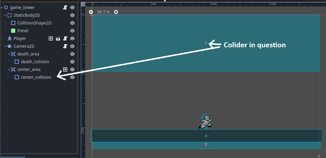
Task: Select the game_tower root node
Action: click(22, 7)
